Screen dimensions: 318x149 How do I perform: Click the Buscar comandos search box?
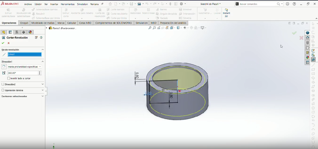point(257,4)
